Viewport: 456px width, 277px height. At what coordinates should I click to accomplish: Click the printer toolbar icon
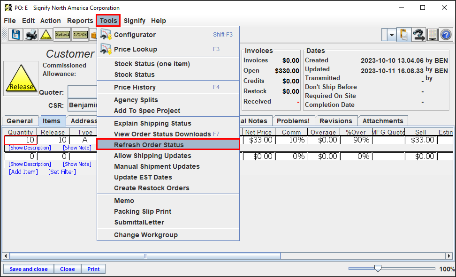tap(31, 35)
